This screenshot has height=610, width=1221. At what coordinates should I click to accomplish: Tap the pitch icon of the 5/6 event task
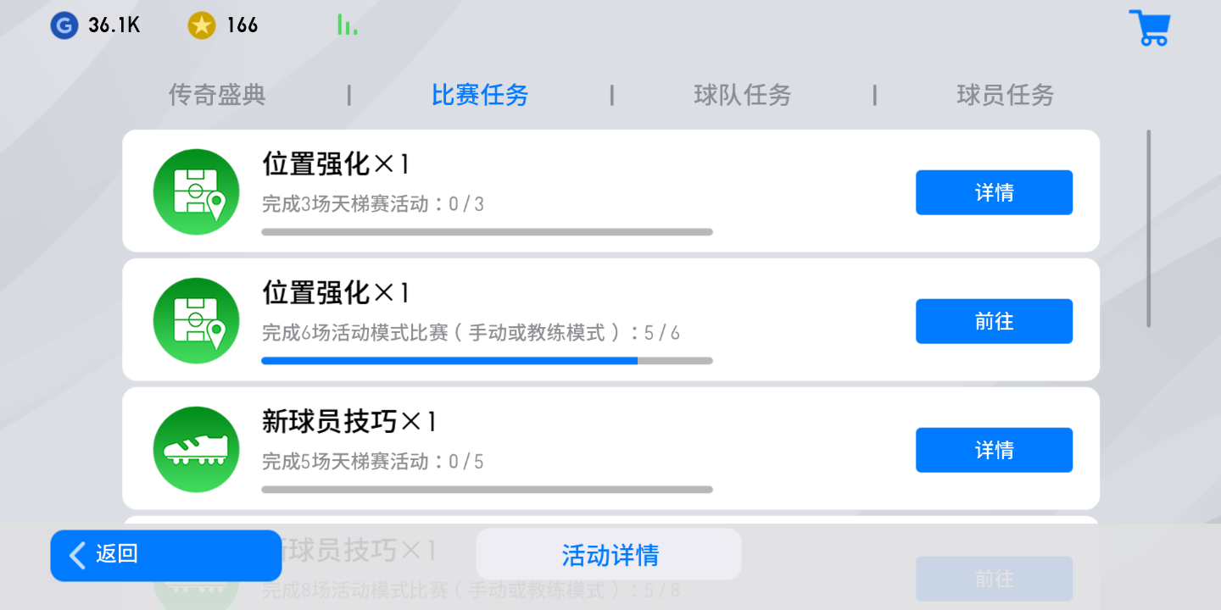(196, 320)
